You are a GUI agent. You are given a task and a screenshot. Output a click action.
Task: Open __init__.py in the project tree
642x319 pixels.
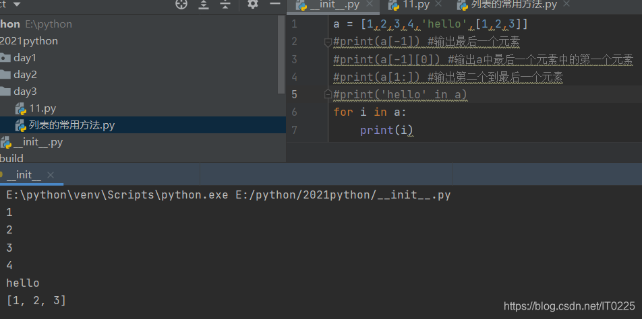tap(38, 143)
